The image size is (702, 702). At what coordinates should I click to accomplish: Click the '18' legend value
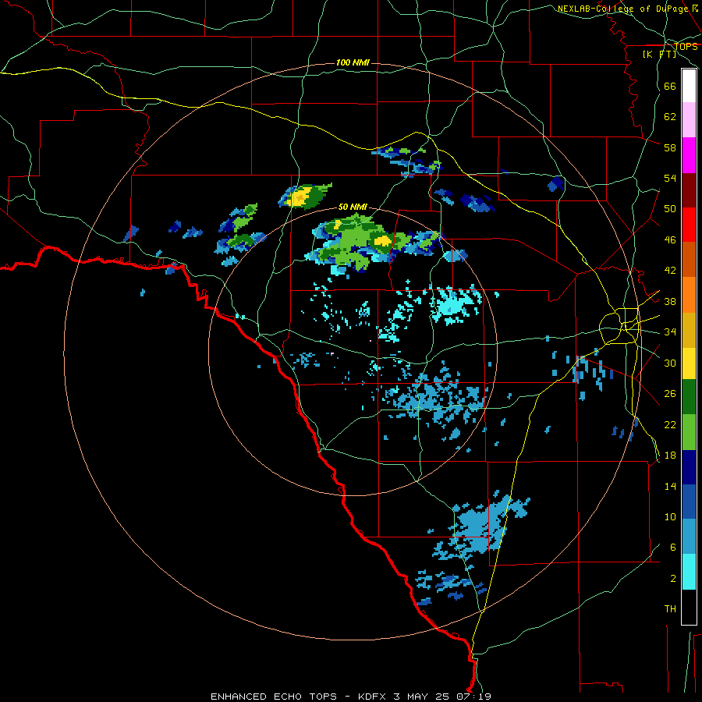click(670, 456)
